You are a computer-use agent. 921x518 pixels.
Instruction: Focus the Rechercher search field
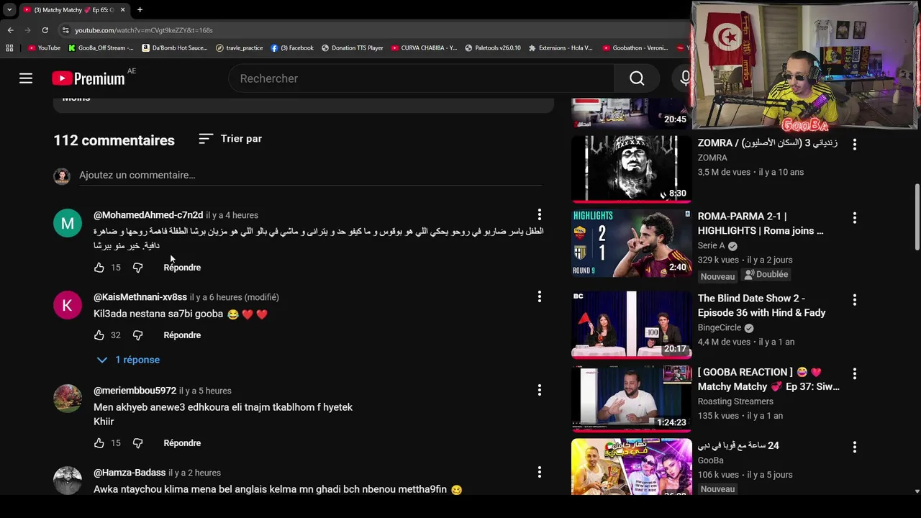coord(422,78)
